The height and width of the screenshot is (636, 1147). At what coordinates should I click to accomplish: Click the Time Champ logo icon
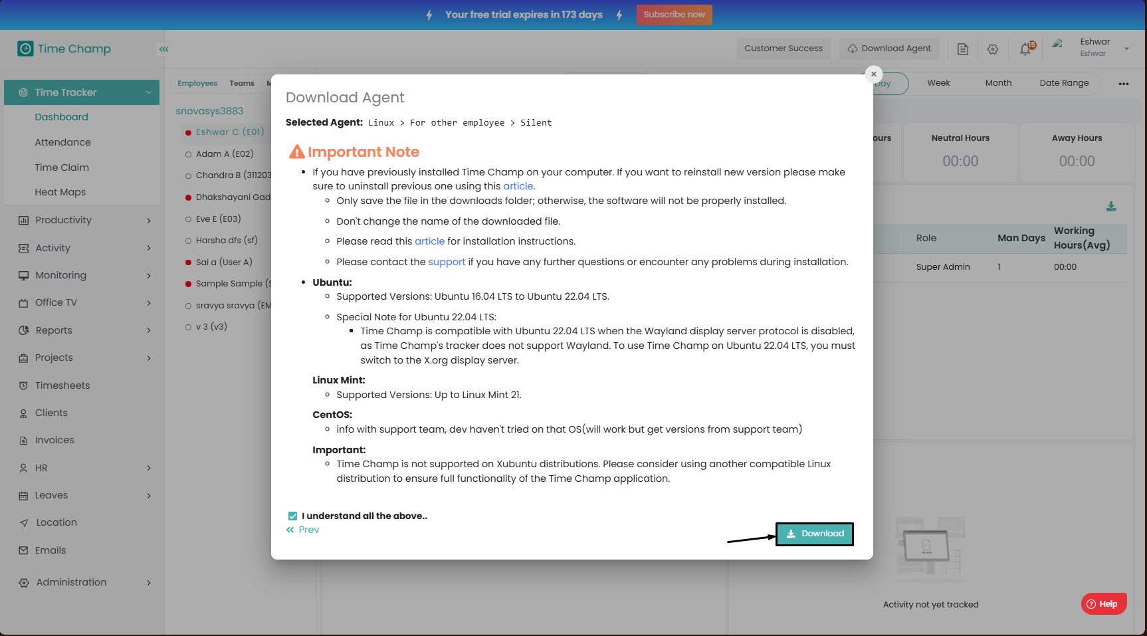point(25,49)
